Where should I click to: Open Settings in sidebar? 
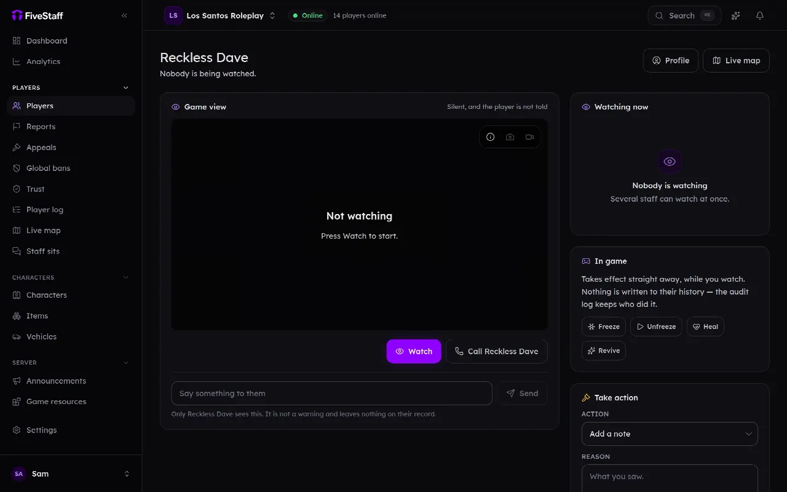point(71,430)
